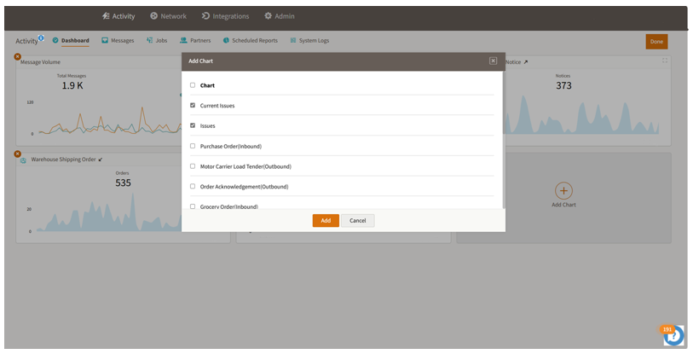Screen dimensions: 693x354
Task: Click the Notices count 373
Action: (x=563, y=86)
